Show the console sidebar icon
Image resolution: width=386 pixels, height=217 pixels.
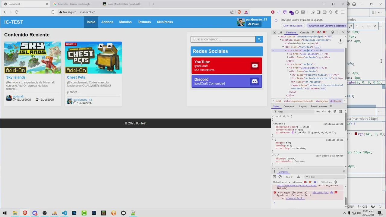(x=274, y=177)
